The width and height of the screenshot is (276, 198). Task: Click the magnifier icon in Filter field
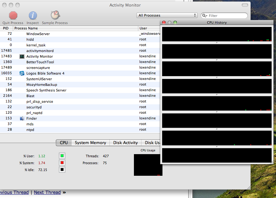(x=205, y=16)
